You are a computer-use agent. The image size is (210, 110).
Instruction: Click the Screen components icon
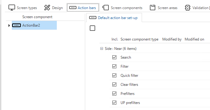point(105,8)
